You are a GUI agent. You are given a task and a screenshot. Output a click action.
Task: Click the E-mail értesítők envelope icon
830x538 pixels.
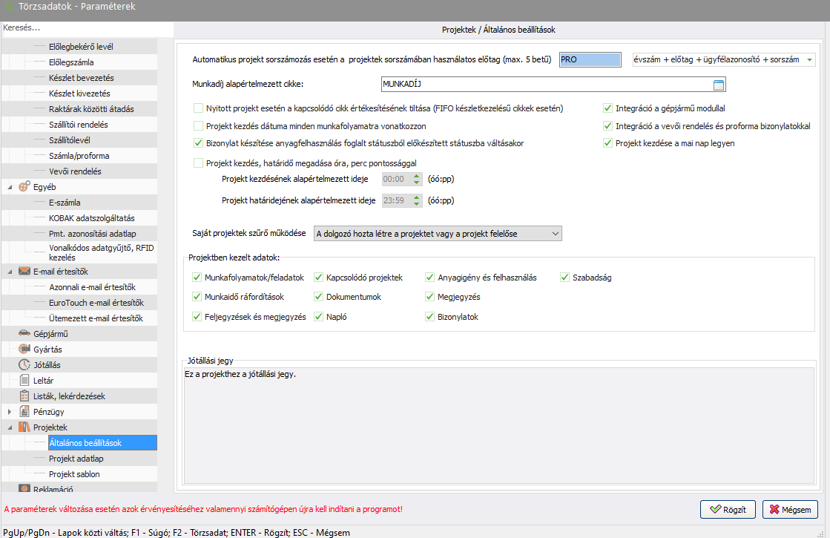click(24, 272)
